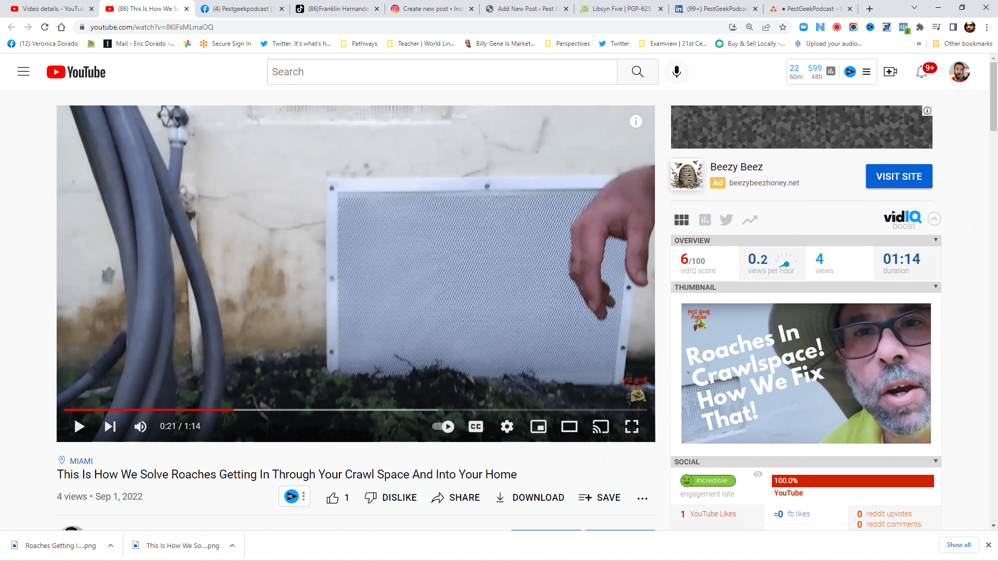Collapse the vidIQ boost panel chevron

point(934,219)
